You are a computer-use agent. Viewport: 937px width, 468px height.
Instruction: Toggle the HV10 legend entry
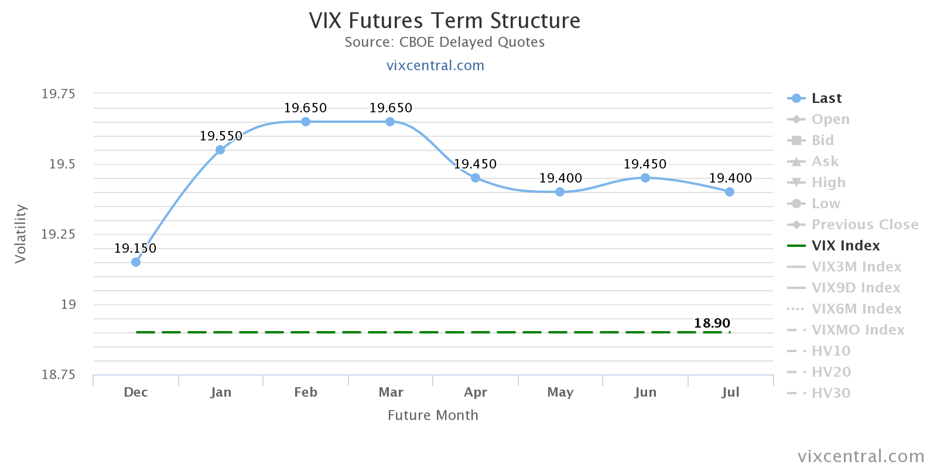click(x=830, y=351)
